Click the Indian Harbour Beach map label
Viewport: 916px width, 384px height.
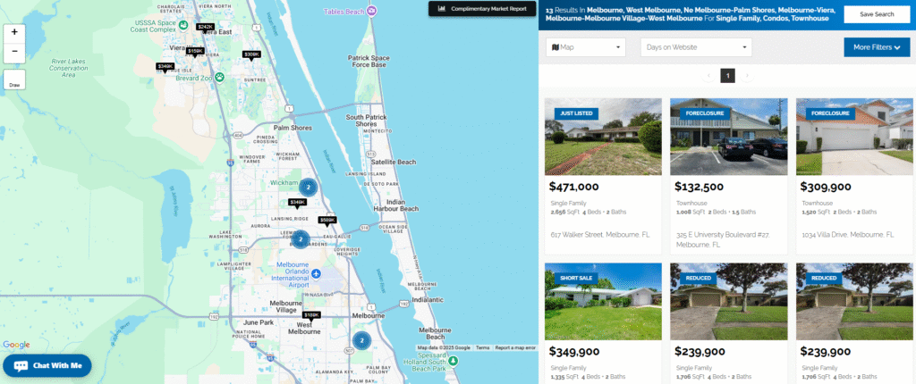[396, 205]
